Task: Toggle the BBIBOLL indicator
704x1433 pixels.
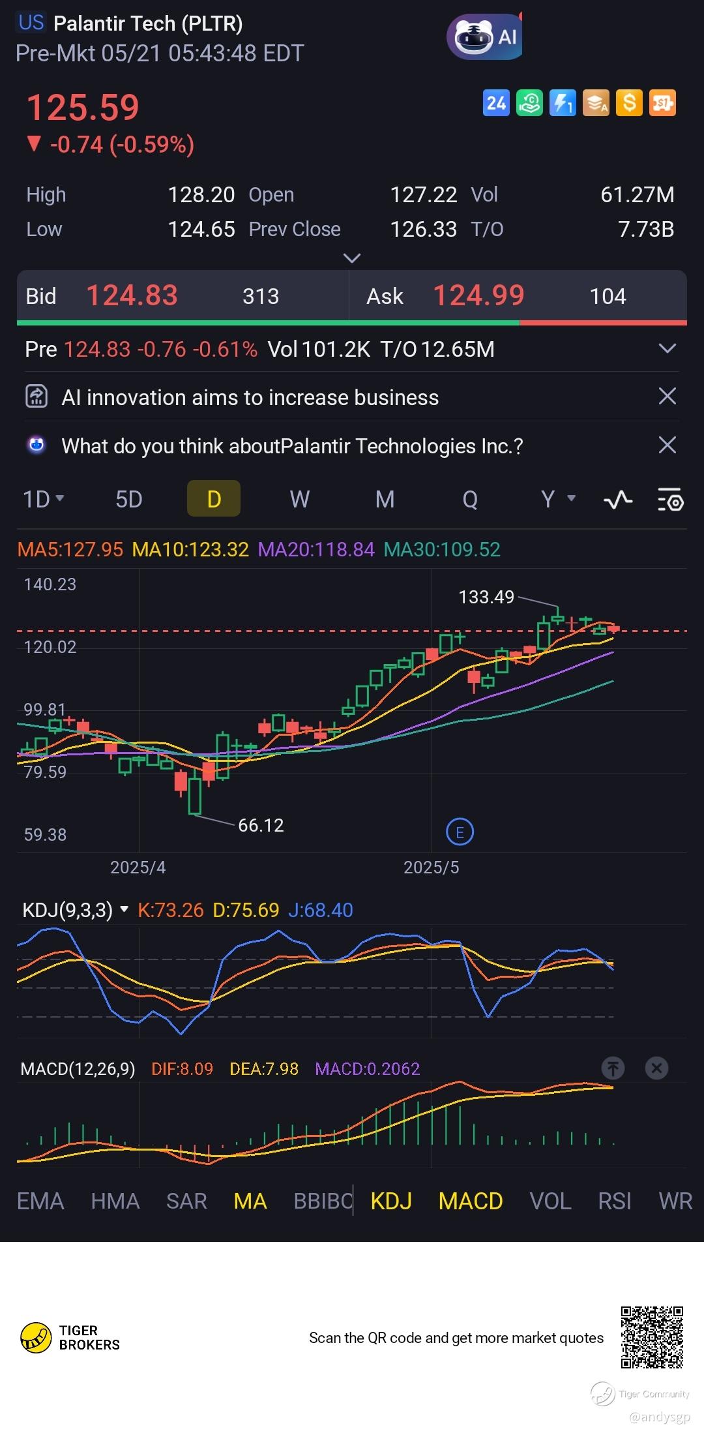Action: tap(323, 1201)
